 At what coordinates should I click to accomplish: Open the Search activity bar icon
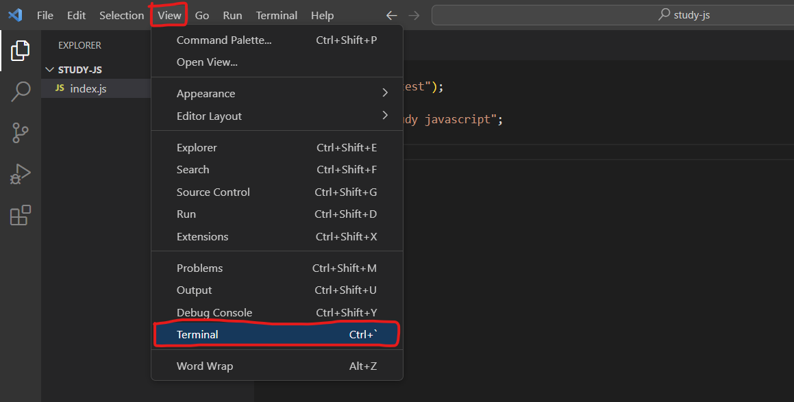point(21,92)
